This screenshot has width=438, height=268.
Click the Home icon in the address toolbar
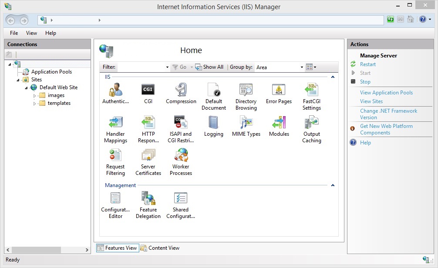coord(410,19)
